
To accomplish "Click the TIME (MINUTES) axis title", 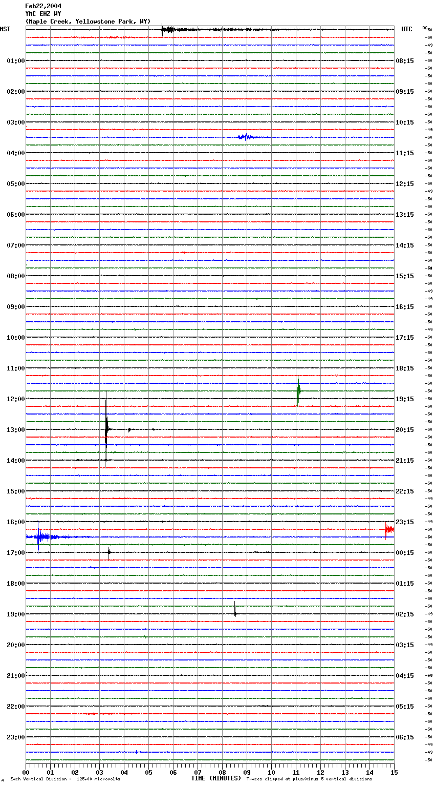I will [216, 778].
